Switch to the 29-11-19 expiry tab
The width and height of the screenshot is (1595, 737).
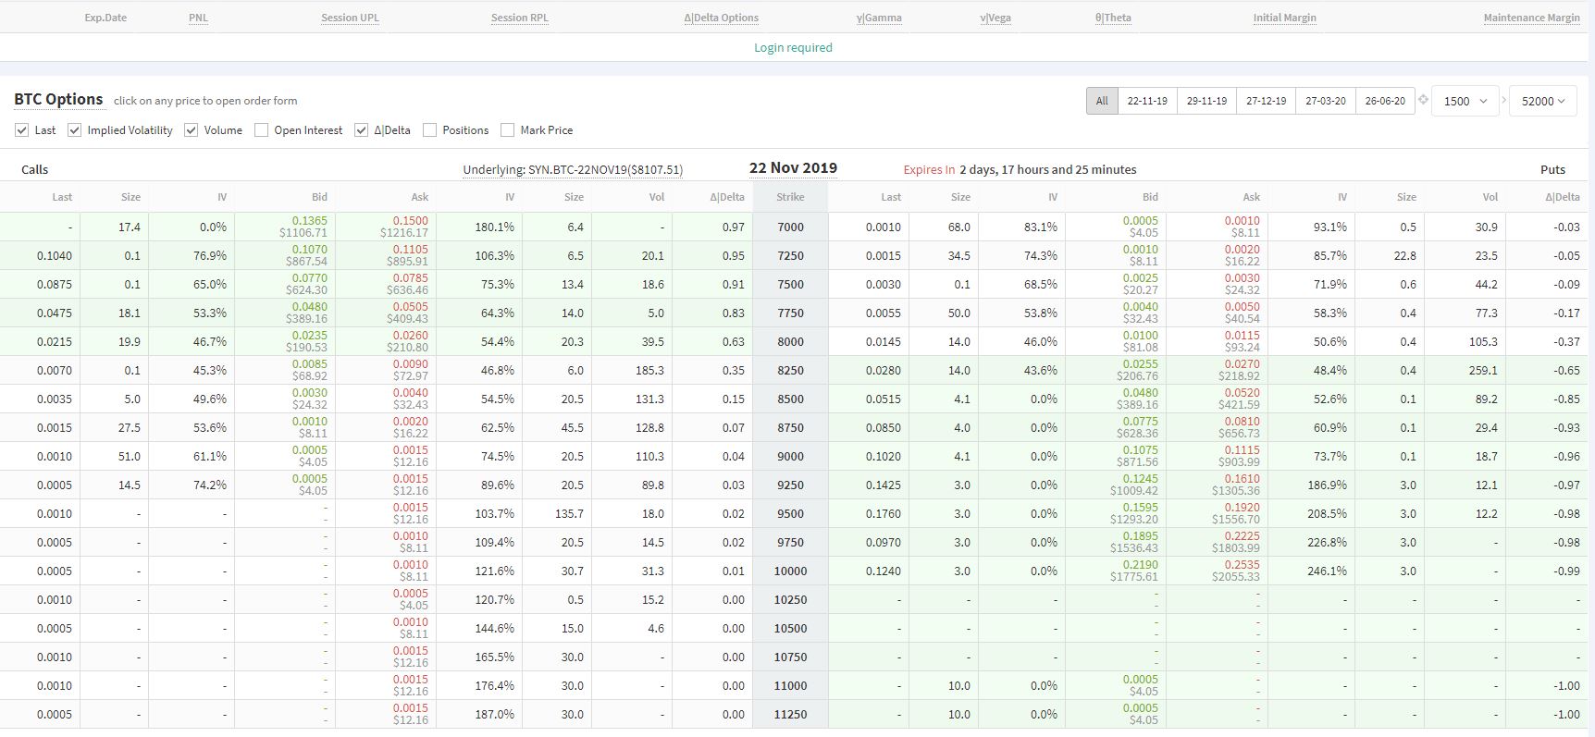1206,101
